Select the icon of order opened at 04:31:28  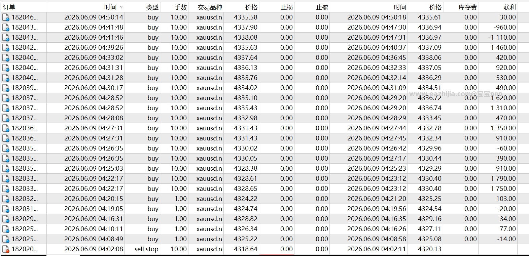pos(6,78)
